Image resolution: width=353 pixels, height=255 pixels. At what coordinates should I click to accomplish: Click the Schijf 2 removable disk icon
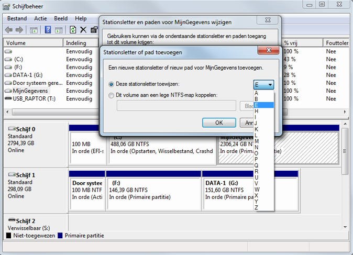pyautogui.click(x=12, y=220)
